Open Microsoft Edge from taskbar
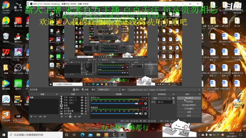The height and width of the screenshot is (138, 246). pos(82,135)
